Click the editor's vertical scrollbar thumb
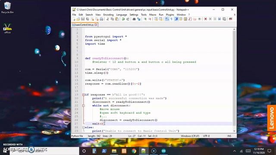Screen dimensions: 276x155 (x=234, y=78)
